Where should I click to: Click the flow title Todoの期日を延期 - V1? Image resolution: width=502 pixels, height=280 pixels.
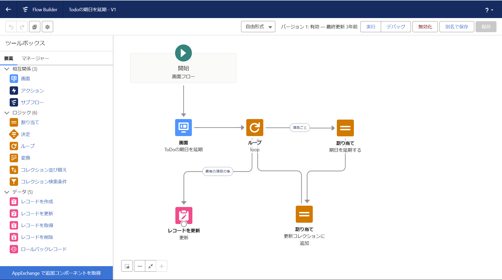92,9
